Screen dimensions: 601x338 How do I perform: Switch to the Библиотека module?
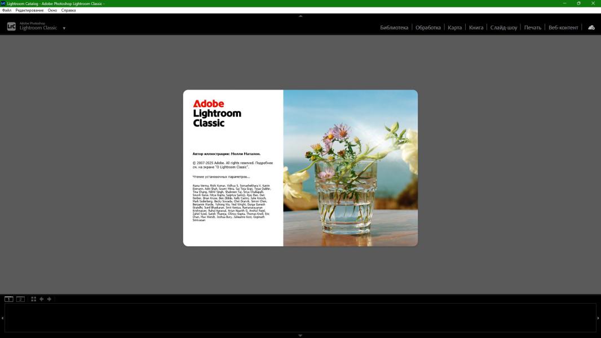point(394,28)
